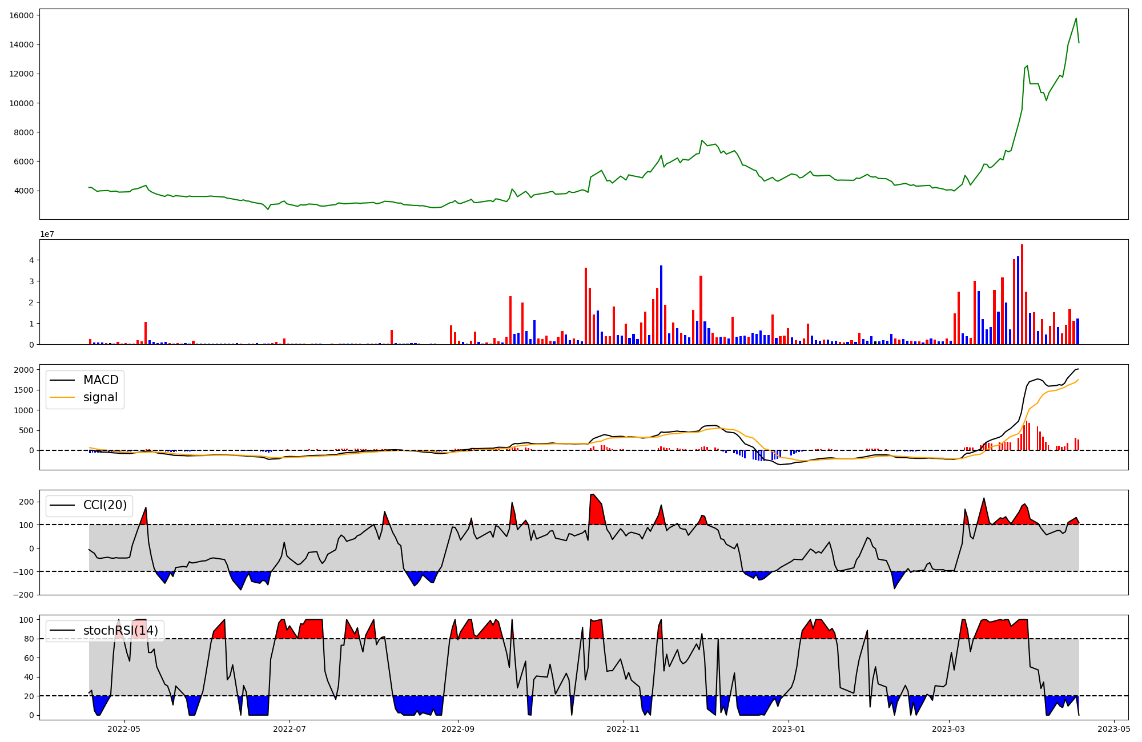The width and height of the screenshot is (1142, 742).
Task: Click the 1e7 volume scale label
Action: (x=47, y=234)
